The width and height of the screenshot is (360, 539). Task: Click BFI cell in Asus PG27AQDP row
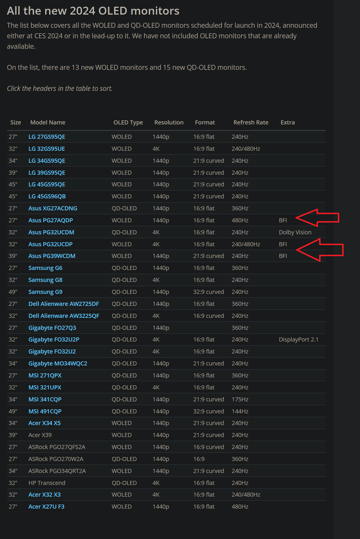click(x=283, y=220)
